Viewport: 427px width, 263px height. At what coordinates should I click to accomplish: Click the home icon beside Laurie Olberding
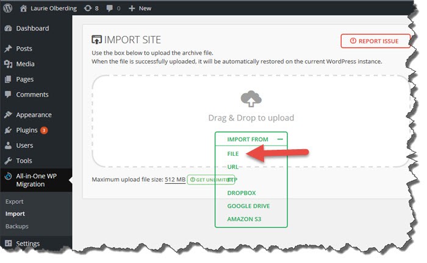coord(23,8)
